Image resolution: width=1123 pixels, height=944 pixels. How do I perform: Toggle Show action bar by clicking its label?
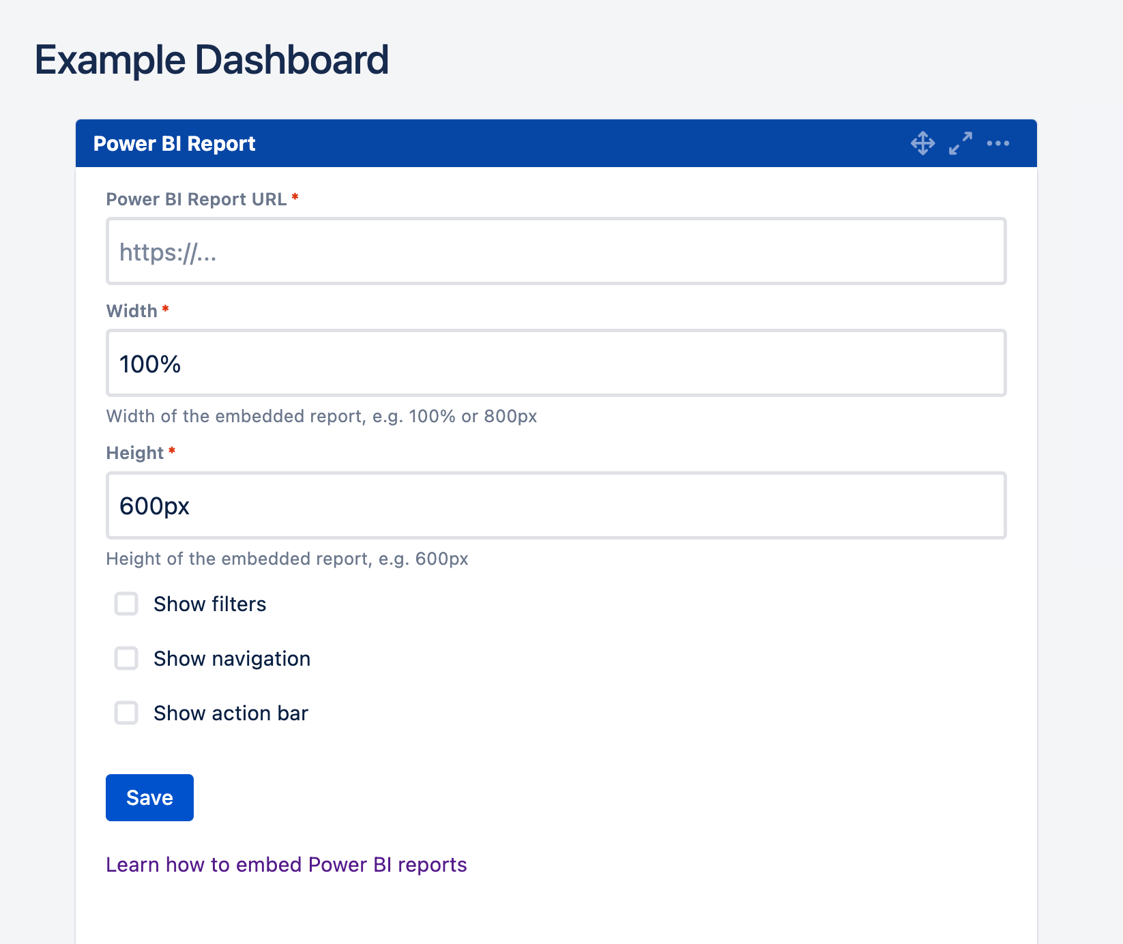pos(231,713)
